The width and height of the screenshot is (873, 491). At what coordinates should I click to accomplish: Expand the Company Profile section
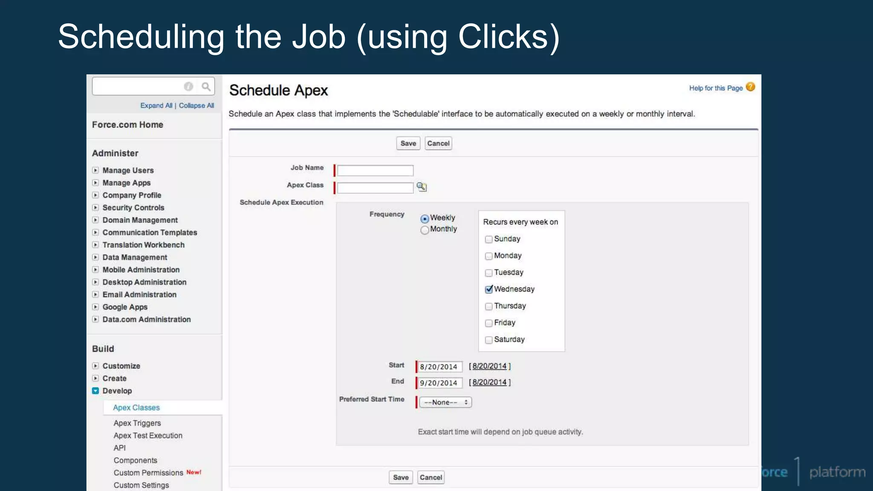point(95,195)
